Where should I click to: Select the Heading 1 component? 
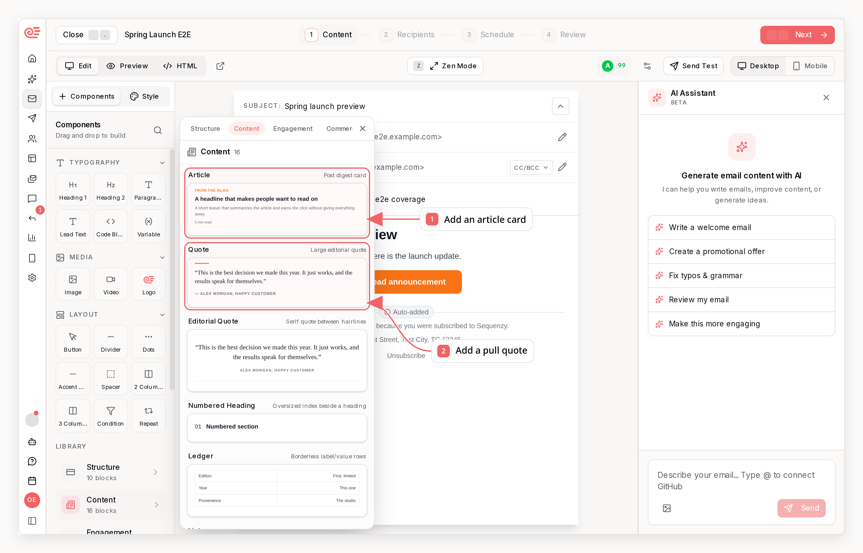[x=73, y=190]
